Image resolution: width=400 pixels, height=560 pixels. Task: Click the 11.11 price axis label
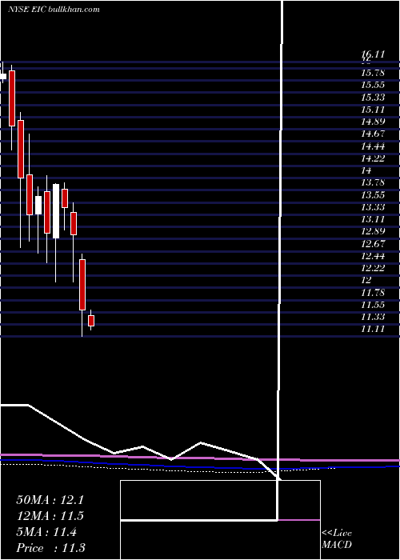tap(373, 329)
